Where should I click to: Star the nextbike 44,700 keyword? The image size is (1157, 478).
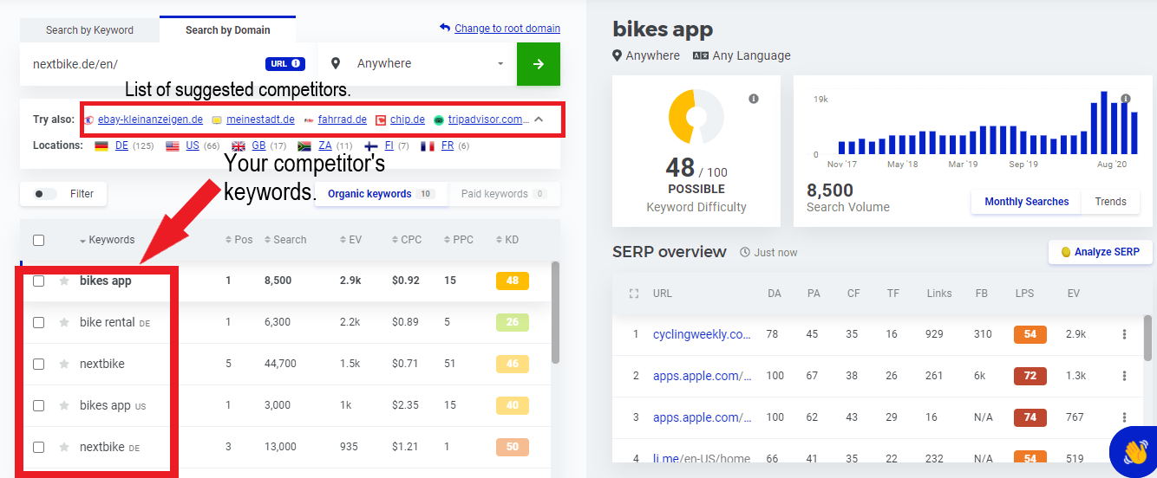(x=63, y=364)
